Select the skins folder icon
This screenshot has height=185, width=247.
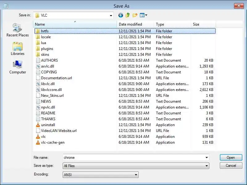coord(38,55)
